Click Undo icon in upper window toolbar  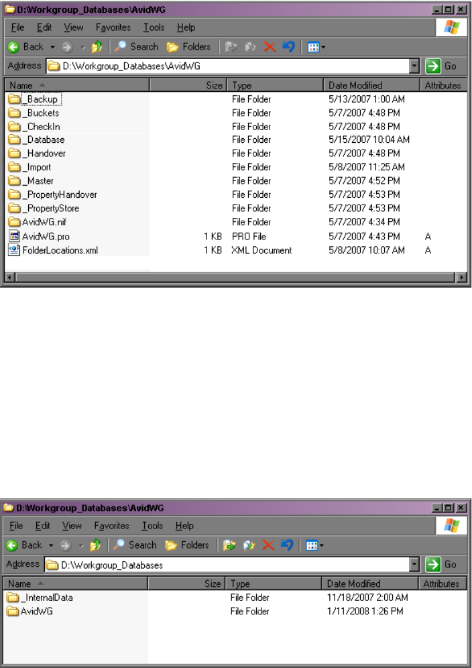click(x=288, y=47)
